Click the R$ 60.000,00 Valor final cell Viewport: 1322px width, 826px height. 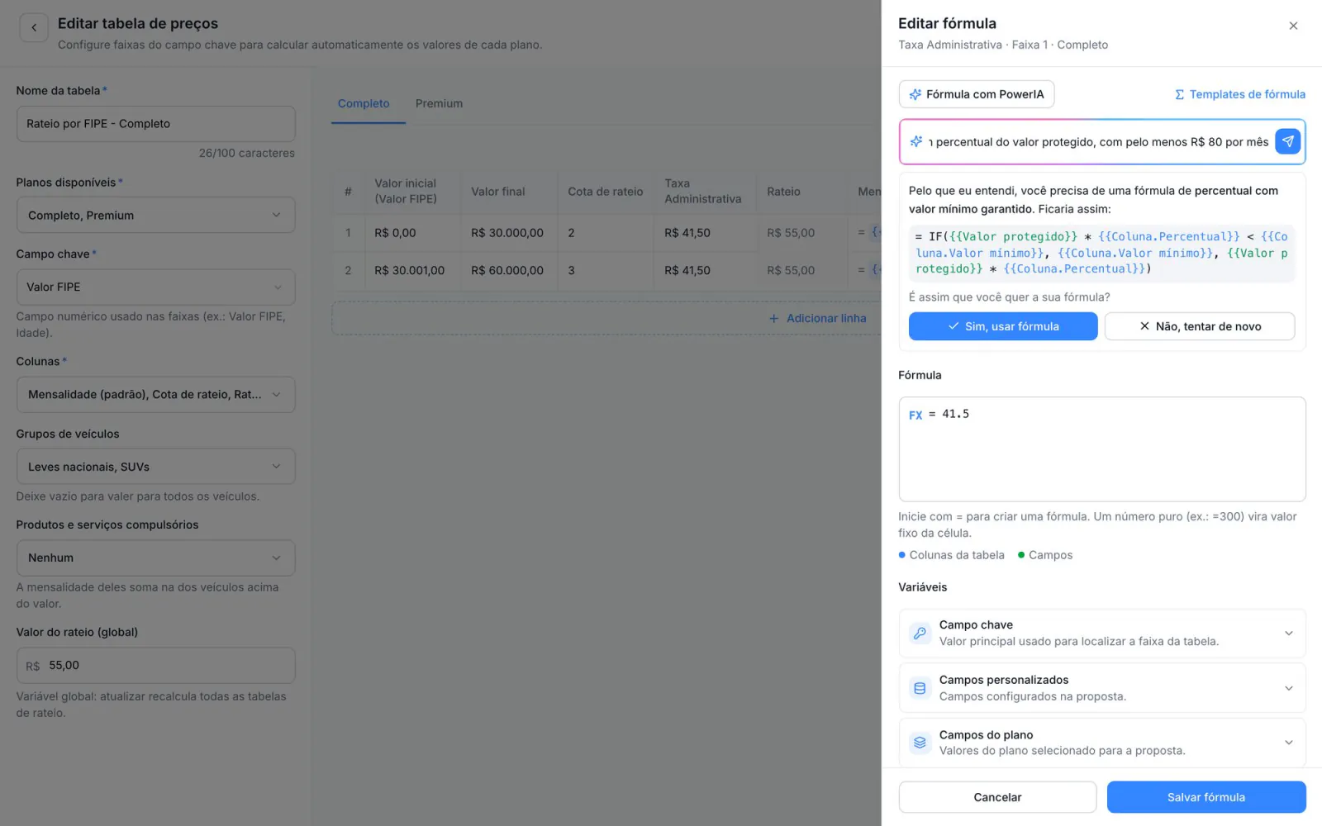coord(507,270)
